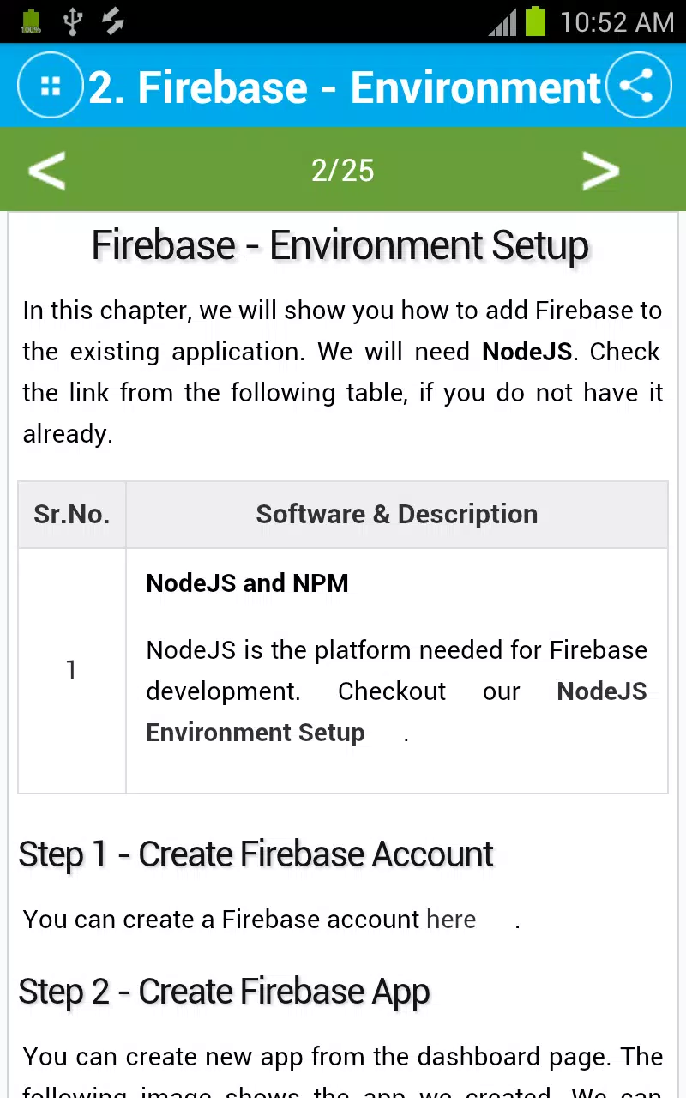The image size is (686, 1098).
Task: Open the Firebase account 'here' link
Action: coord(451,919)
